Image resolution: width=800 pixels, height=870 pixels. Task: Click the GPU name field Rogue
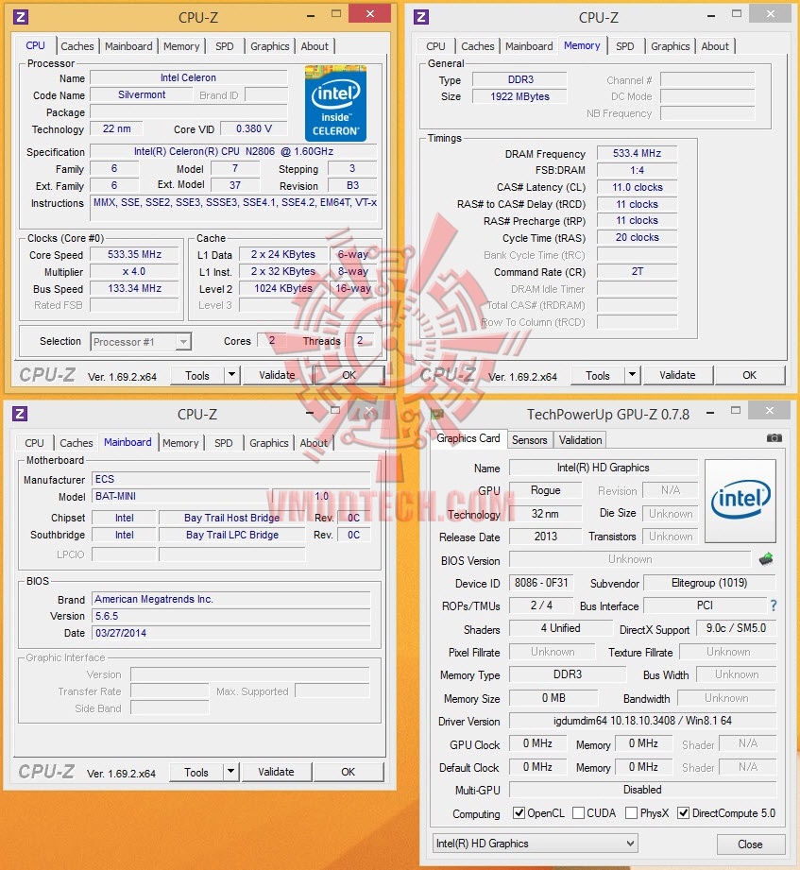tap(545, 490)
